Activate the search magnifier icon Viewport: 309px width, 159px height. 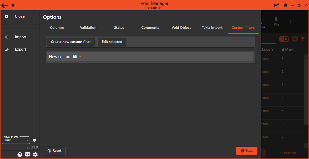pyautogui.click(x=295, y=39)
